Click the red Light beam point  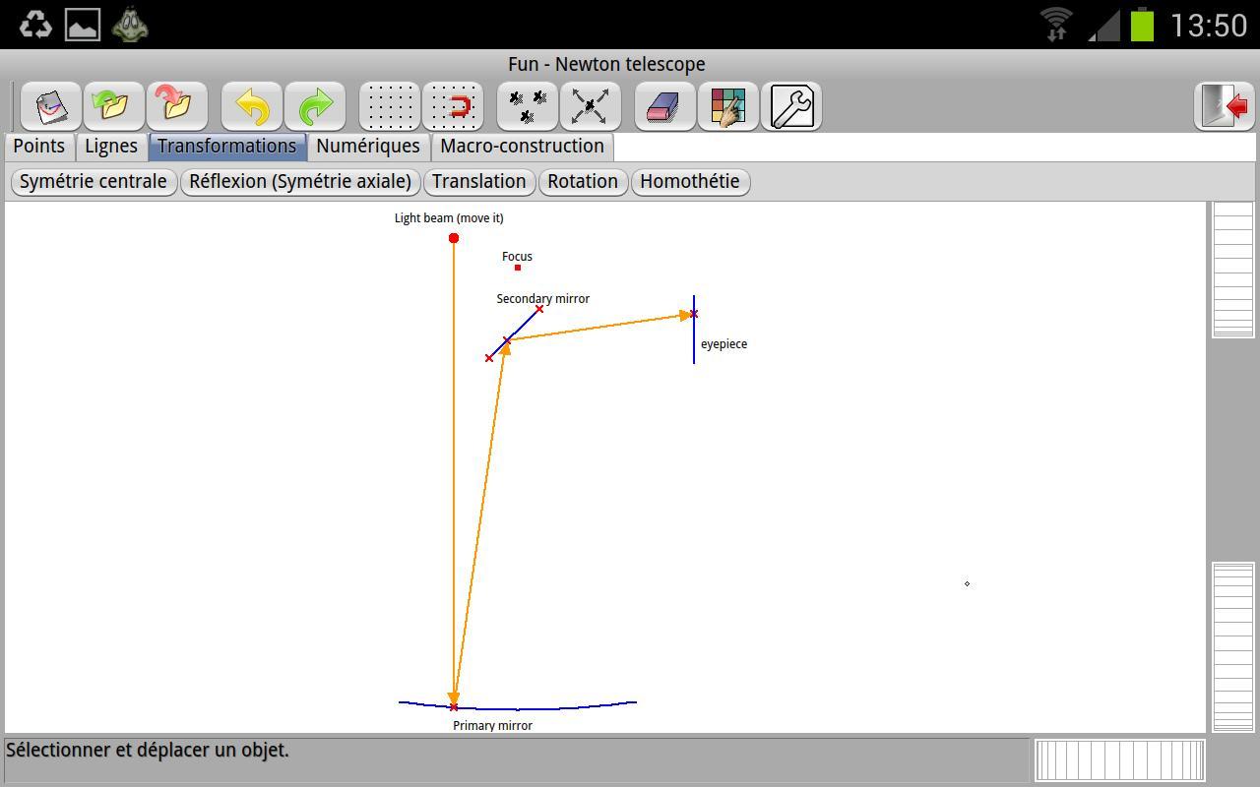[x=454, y=238]
